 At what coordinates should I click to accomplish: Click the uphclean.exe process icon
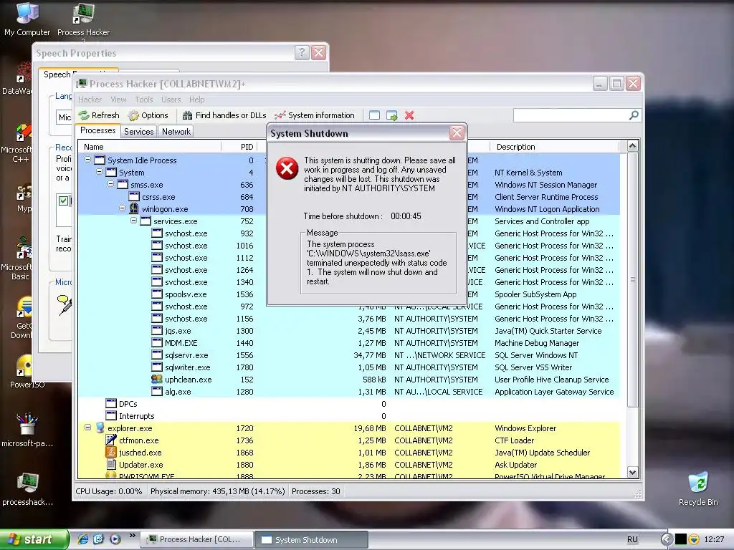click(x=157, y=379)
